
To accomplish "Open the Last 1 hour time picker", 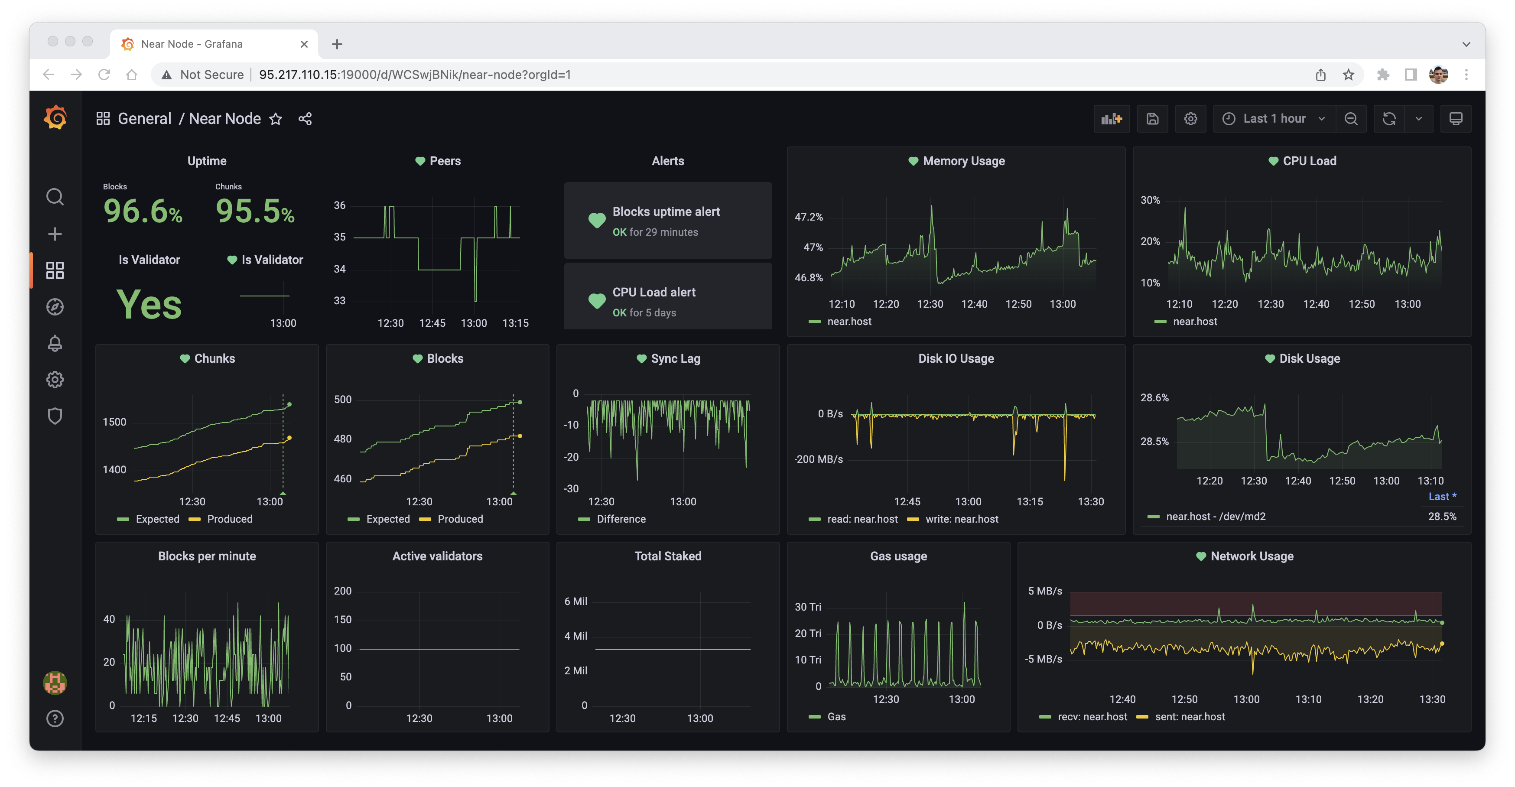I will tap(1274, 119).
